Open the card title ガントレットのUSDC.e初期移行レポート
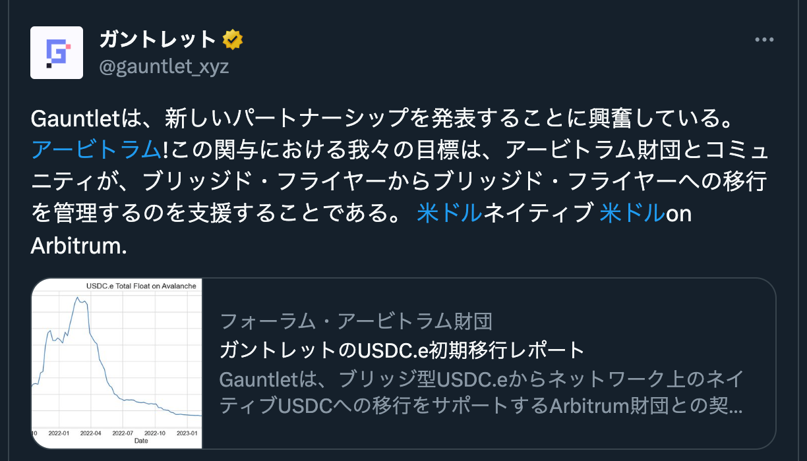Viewport: 807px width, 461px height. (x=402, y=350)
